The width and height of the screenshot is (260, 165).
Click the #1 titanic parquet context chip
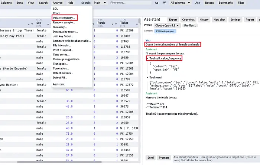165,31
